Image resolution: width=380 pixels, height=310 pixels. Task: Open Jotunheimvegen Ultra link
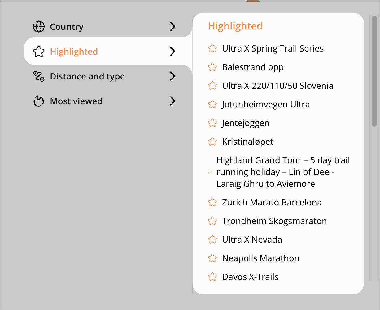click(x=266, y=104)
